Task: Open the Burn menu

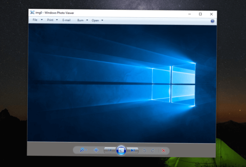Action: [x=80, y=20]
